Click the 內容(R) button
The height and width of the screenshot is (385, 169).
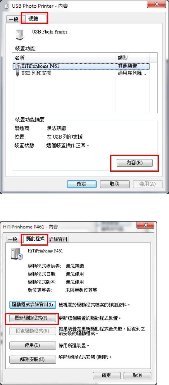[134, 163]
